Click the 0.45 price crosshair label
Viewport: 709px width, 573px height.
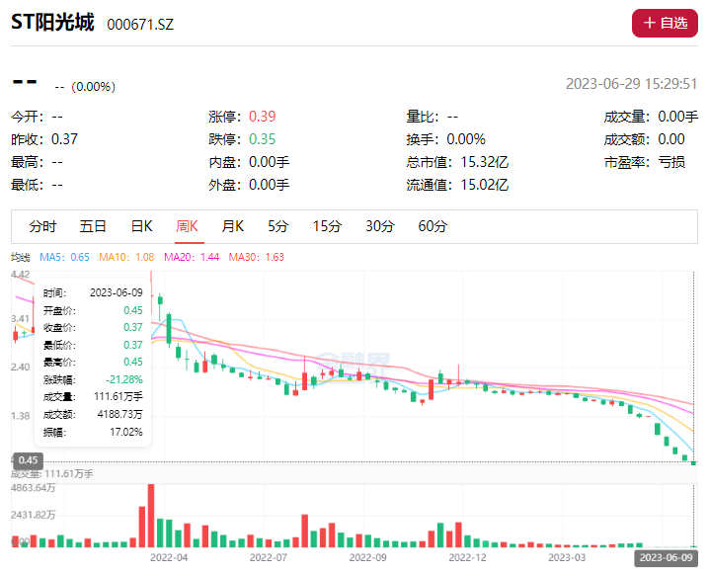(28, 460)
